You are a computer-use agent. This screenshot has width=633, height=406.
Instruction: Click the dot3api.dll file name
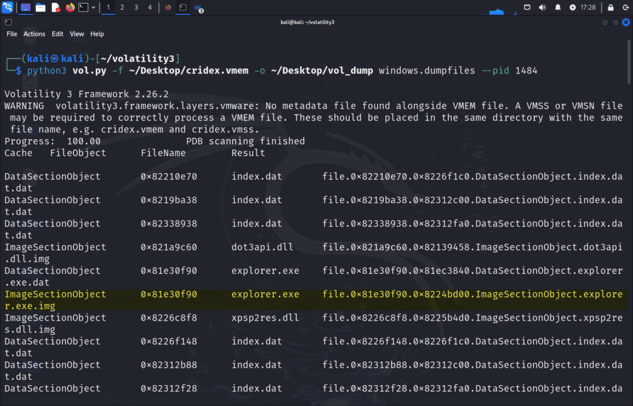pyautogui.click(x=262, y=247)
